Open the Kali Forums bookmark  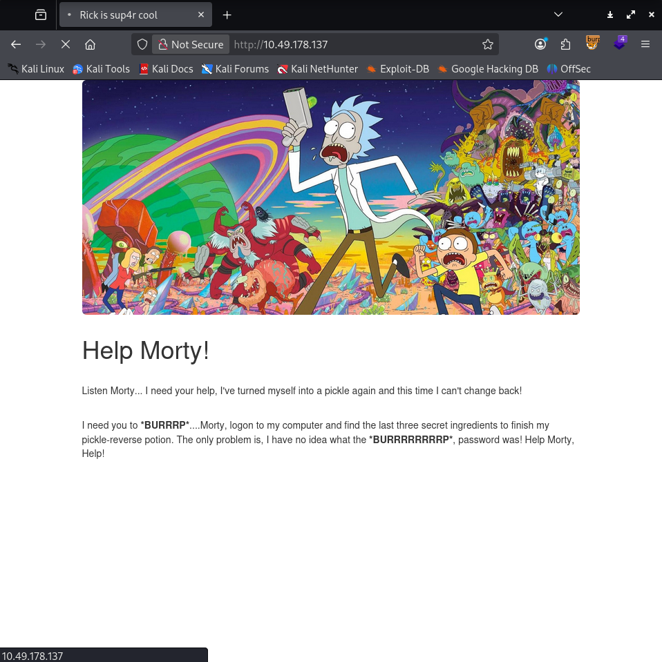click(236, 69)
